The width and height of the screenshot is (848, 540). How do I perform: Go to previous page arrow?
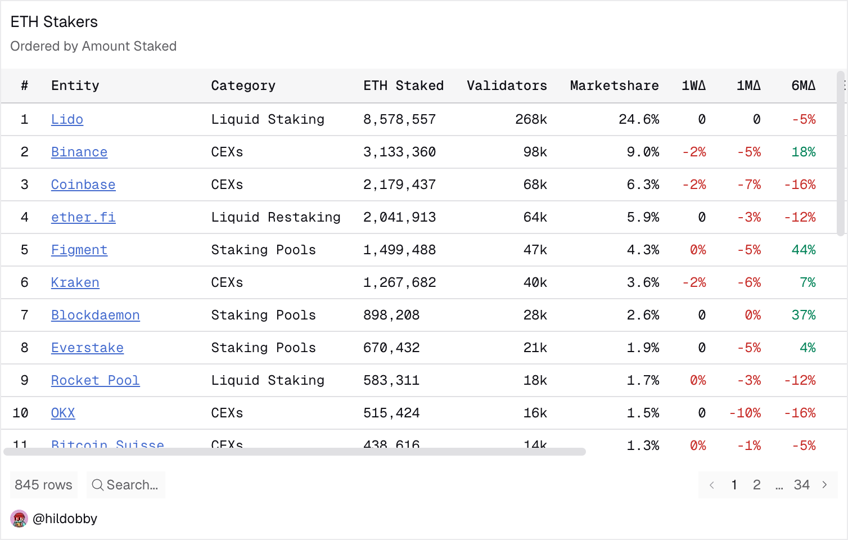[x=712, y=485]
